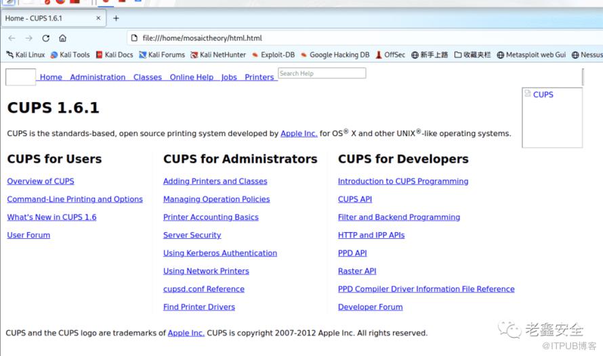603x356 pixels.
Task: Open the Google Hacking DB bookmark
Action: pyautogui.click(x=335, y=55)
